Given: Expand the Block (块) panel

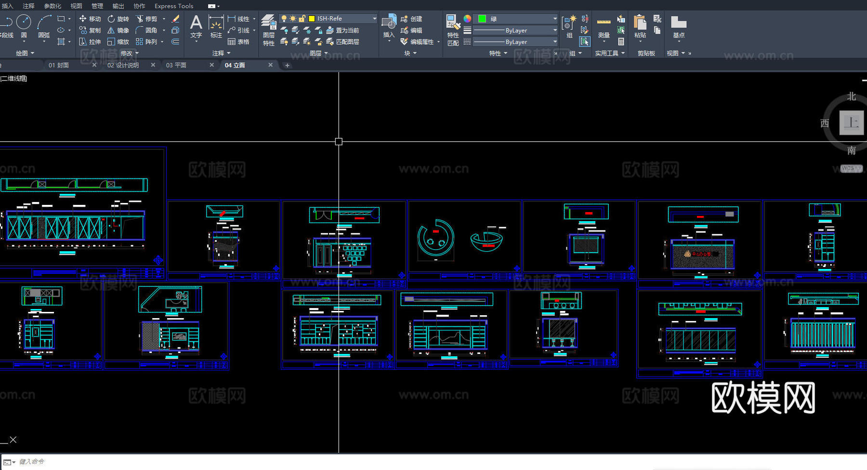Looking at the screenshot, I should [410, 53].
